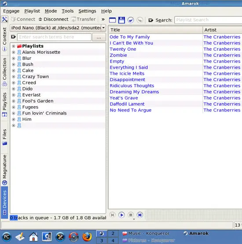The width and height of the screenshot is (242, 244).
Task: Click the Disconnect button
Action: [53, 19]
